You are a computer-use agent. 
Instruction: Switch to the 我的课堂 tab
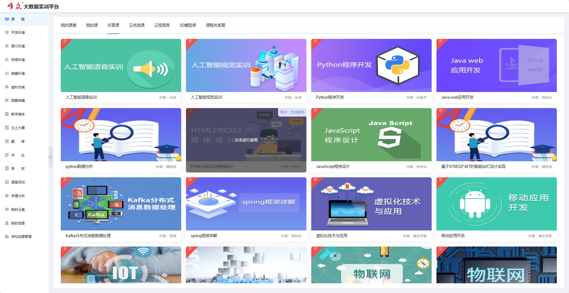(x=68, y=26)
